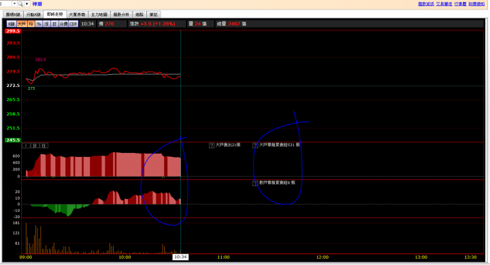Toggle the 浮 button in chart toolbar

pyautogui.click(x=46, y=24)
